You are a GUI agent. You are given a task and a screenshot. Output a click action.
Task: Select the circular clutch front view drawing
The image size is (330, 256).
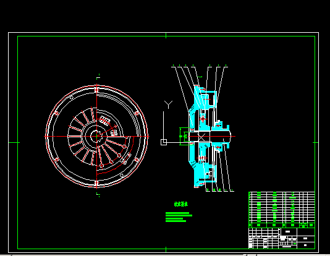click(x=96, y=137)
